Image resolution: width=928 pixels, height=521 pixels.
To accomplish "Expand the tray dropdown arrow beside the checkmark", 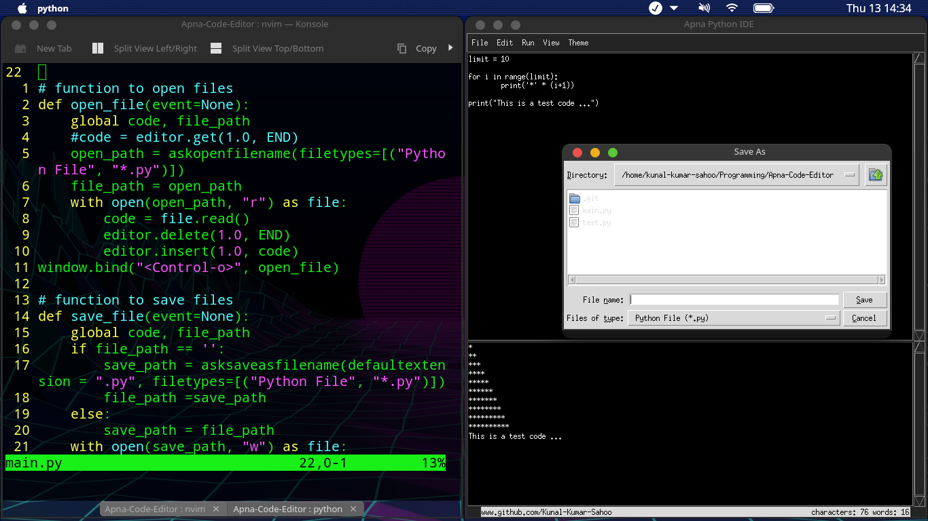I will pyautogui.click(x=674, y=8).
